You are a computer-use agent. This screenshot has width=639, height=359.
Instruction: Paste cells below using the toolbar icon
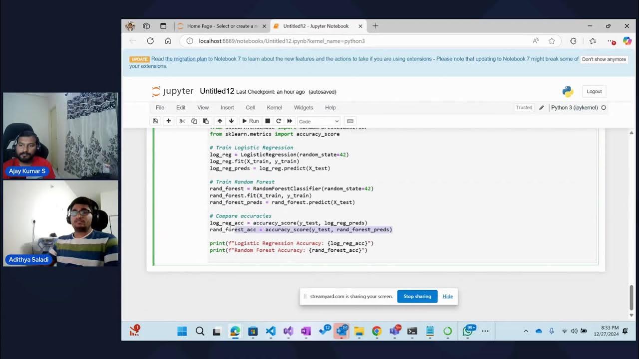pyautogui.click(x=206, y=121)
